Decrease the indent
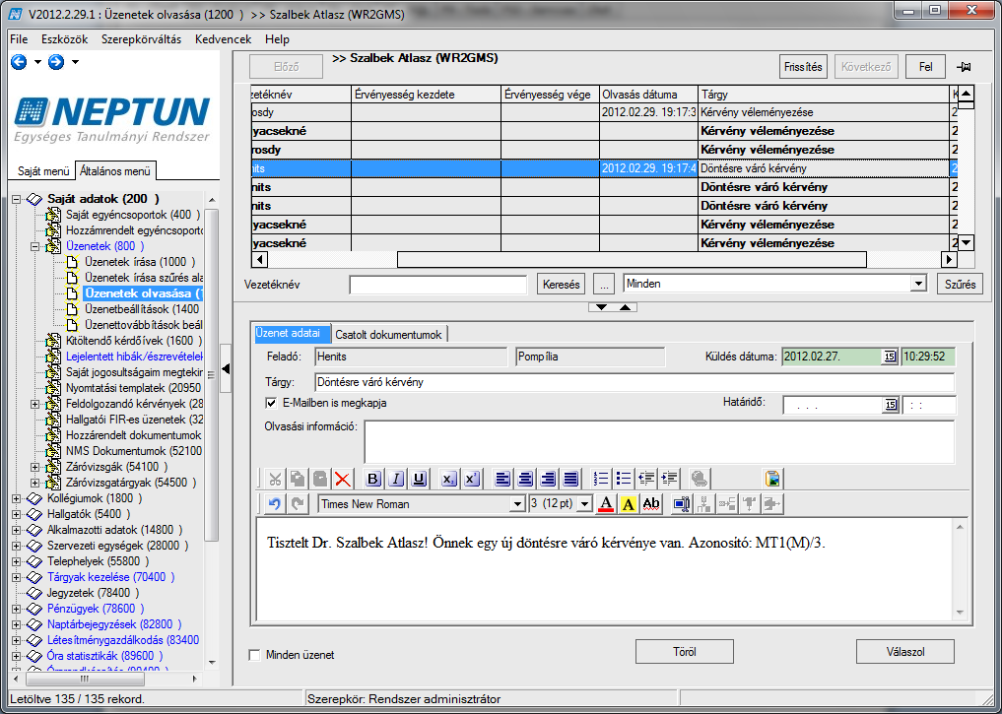1002x714 pixels. (646, 479)
